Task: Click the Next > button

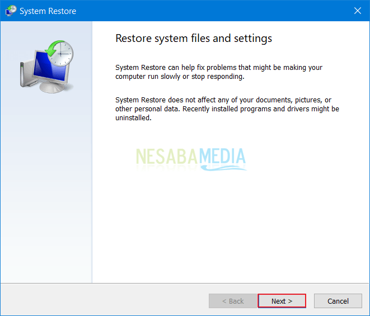Action: tap(282, 301)
